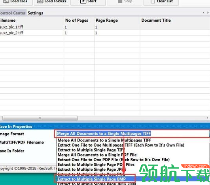Click the Stop toolbar button
The image size is (210, 185).
(x=125, y=2)
